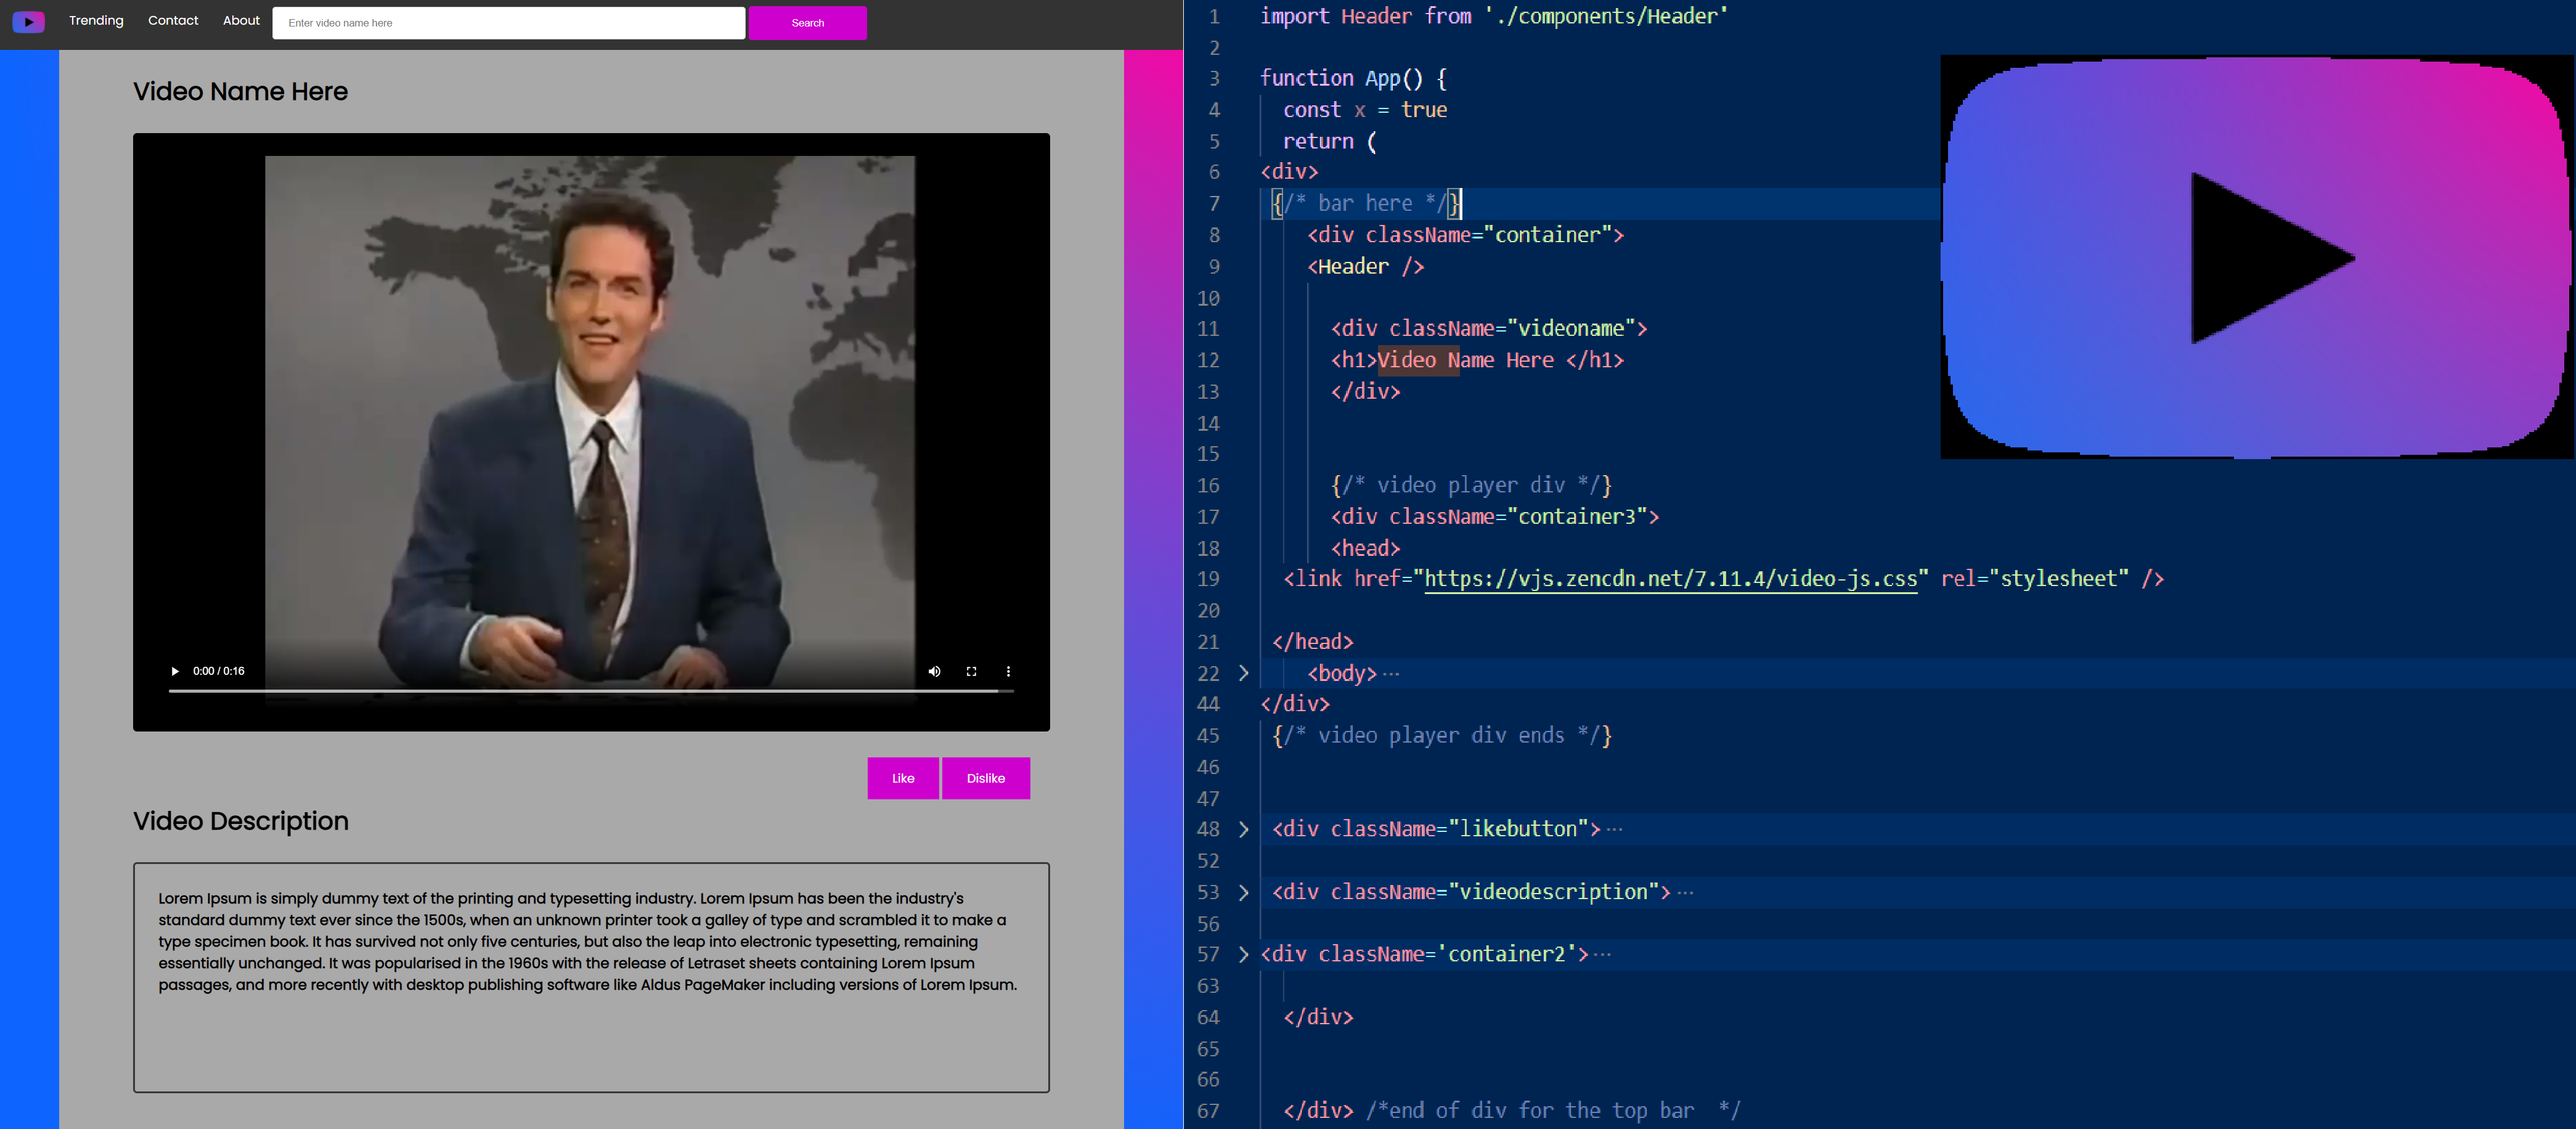The width and height of the screenshot is (2576, 1129).
Task: Expand the folded likebutton div on line 48
Action: click(1243, 829)
